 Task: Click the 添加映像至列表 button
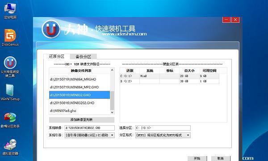82,120
